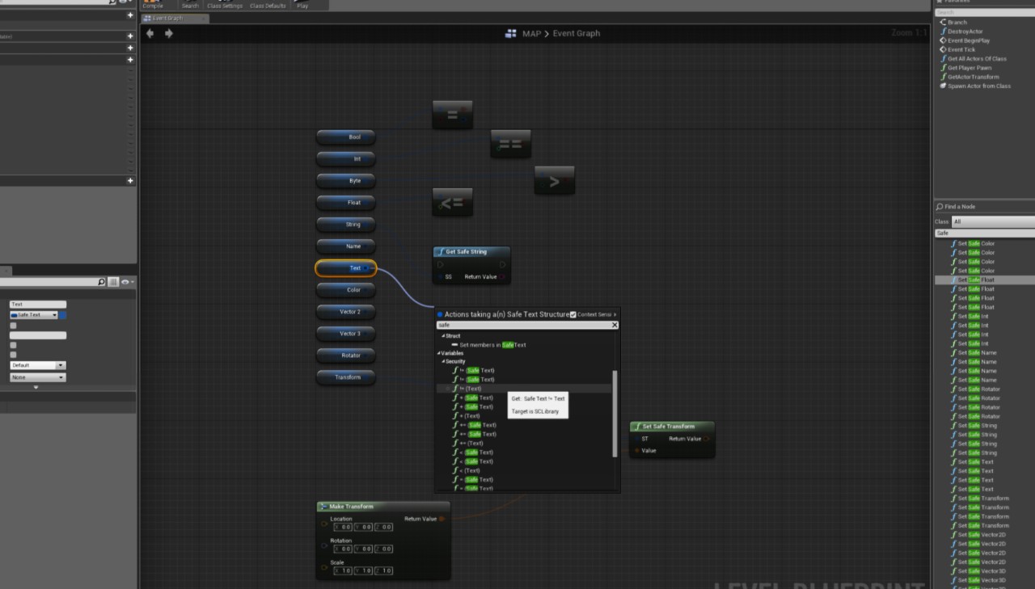Select Get All Actors Of Class favorite
The width and height of the screenshot is (1035, 589).
[976, 59]
